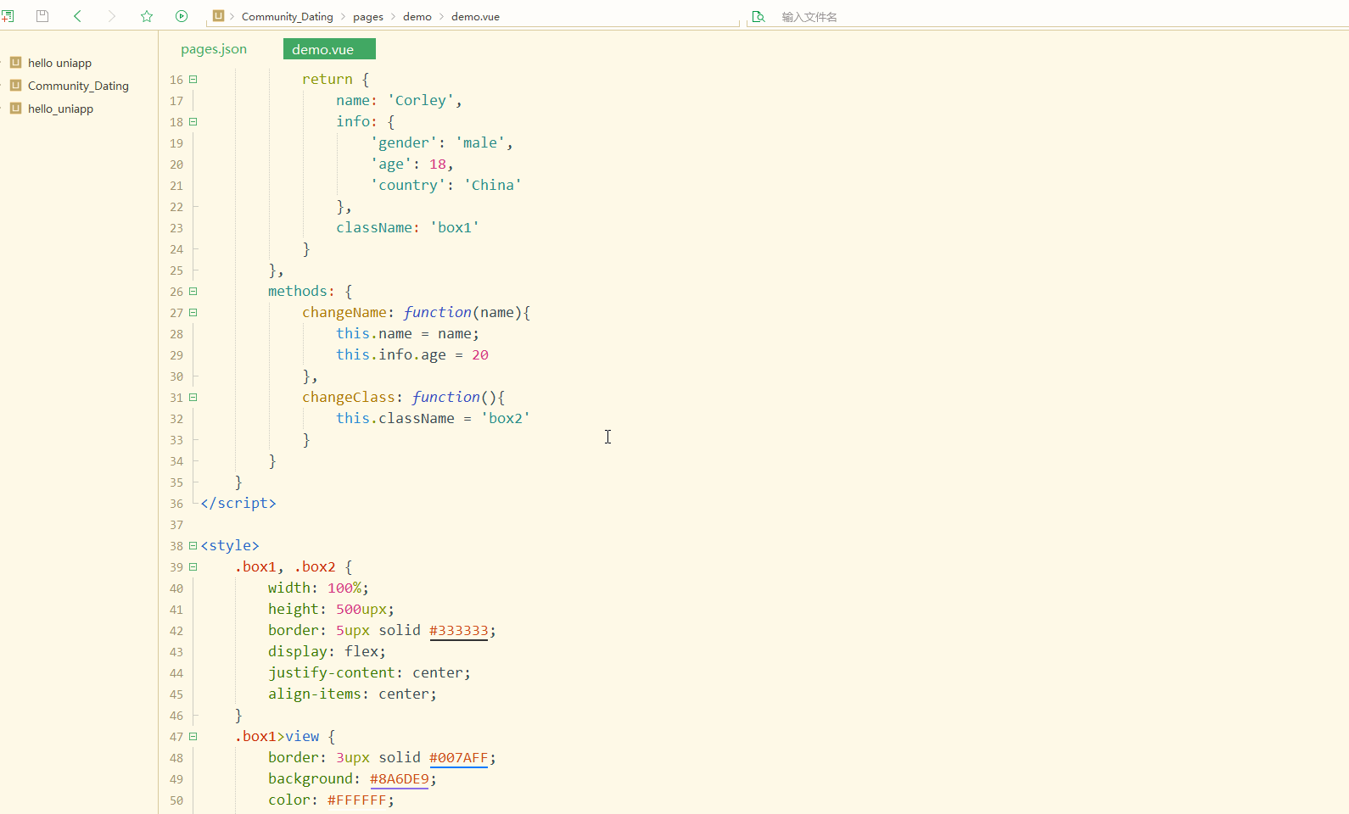Click the 'box2' string
This screenshot has height=814, width=1349.
point(506,419)
